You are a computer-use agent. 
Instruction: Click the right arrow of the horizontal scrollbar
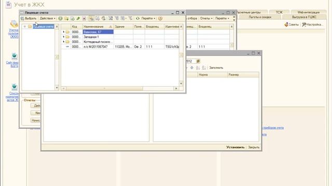(176, 88)
